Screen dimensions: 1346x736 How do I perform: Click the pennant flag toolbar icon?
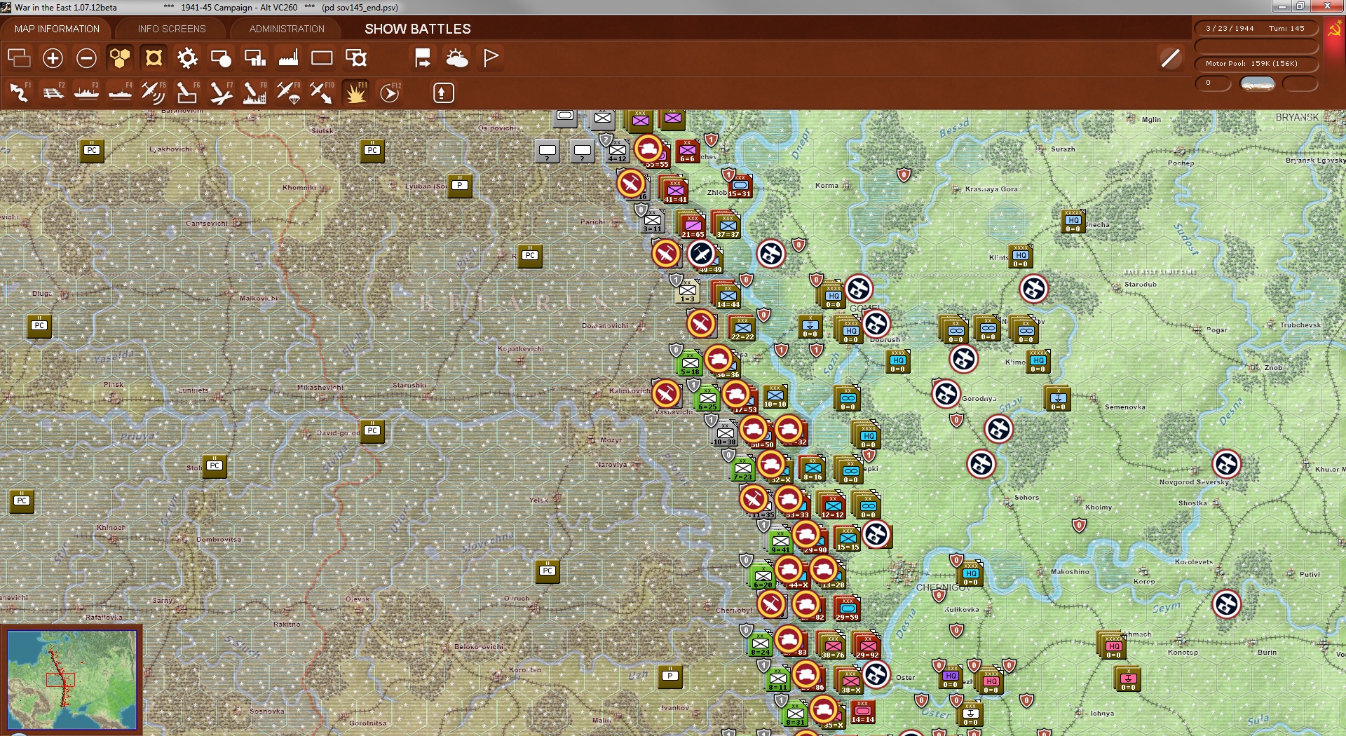click(491, 57)
